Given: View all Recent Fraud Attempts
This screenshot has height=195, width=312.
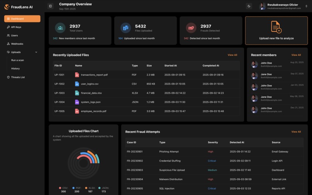Looking at the screenshot, I should coord(296,132).
